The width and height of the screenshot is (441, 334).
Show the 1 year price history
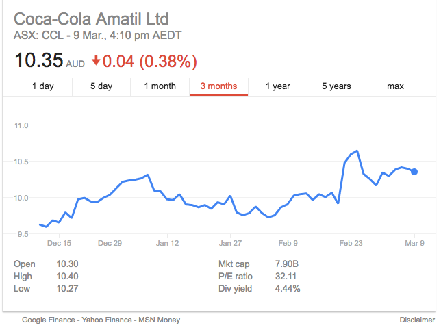(277, 86)
